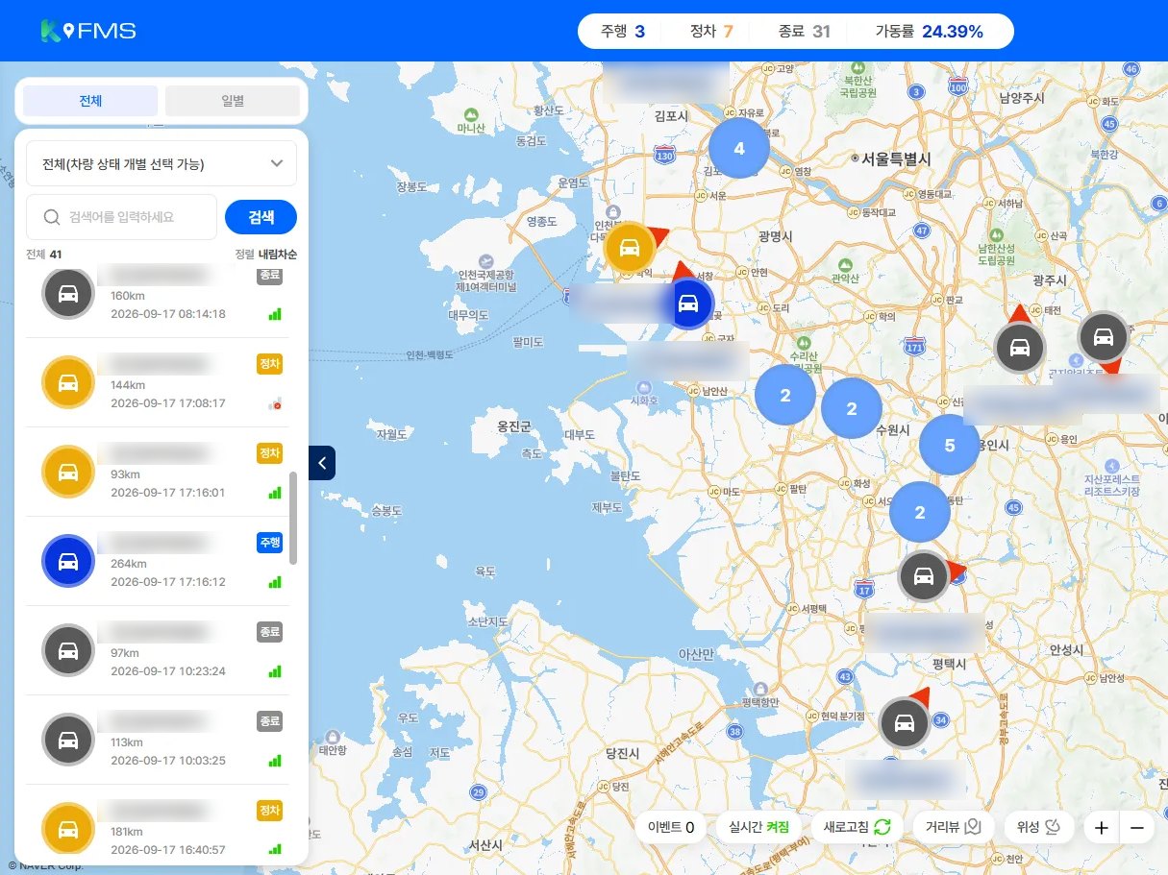The height and width of the screenshot is (875, 1168).
Task: Click the vehicle list scrollbar
Action: tap(293, 518)
